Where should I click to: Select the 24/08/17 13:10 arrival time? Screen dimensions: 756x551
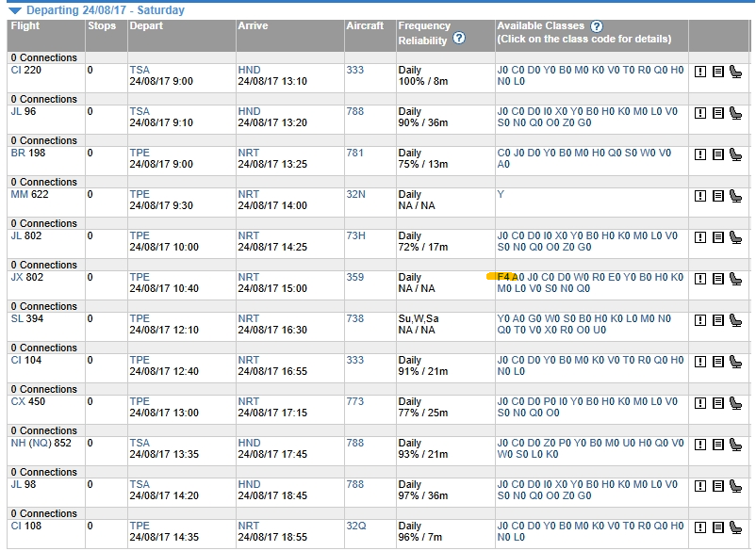click(272, 81)
